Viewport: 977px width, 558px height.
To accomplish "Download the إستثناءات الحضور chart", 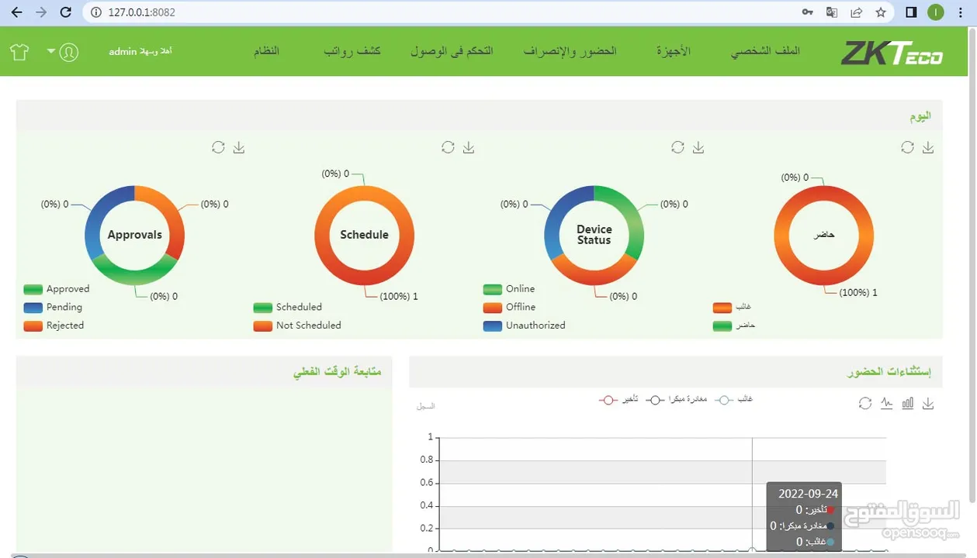I will click(x=928, y=403).
